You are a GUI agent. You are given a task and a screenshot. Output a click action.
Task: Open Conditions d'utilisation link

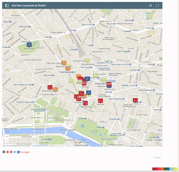click(x=40, y=145)
